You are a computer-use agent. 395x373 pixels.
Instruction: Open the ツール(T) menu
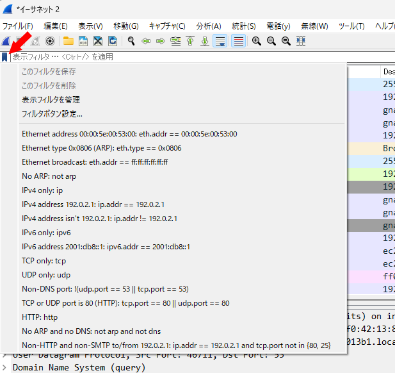pos(351,26)
